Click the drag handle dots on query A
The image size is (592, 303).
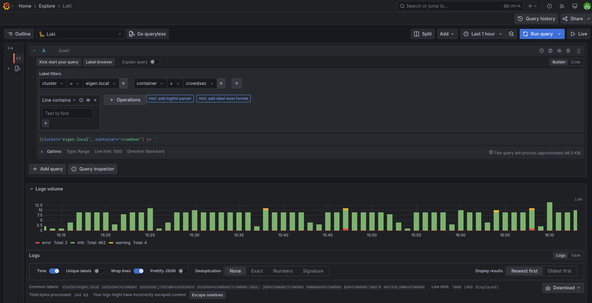pyautogui.click(x=579, y=51)
